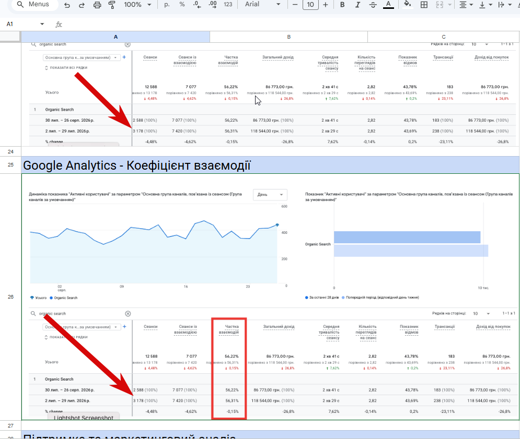520x439 pixels.
Task: Open the borders icon in toolbar
Action: click(424, 5)
